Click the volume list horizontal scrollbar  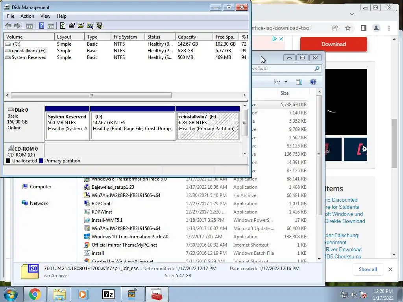[x=91, y=95]
